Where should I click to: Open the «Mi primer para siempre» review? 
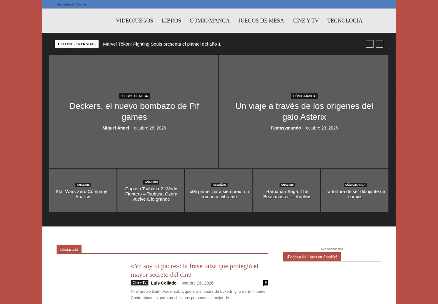coord(219,194)
